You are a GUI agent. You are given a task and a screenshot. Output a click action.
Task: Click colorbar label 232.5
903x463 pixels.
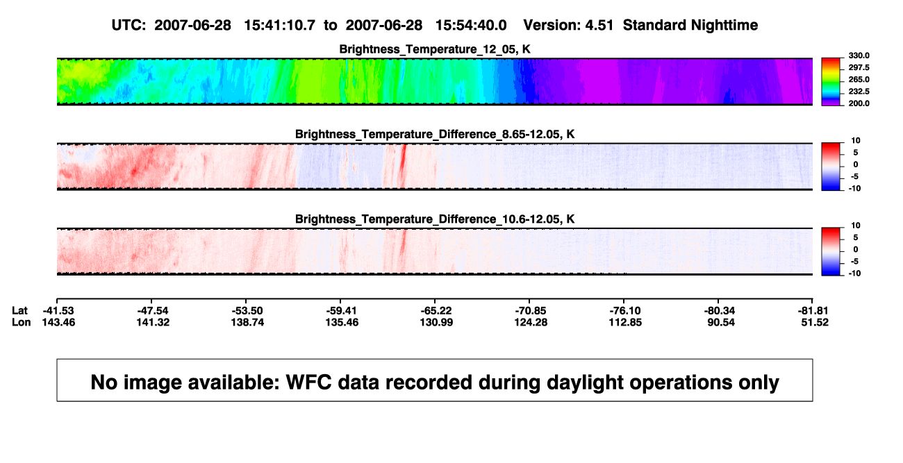click(x=861, y=91)
